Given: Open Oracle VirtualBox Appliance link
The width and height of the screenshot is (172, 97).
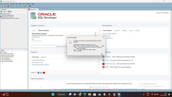Looking at the screenshot, I should (110, 34).
